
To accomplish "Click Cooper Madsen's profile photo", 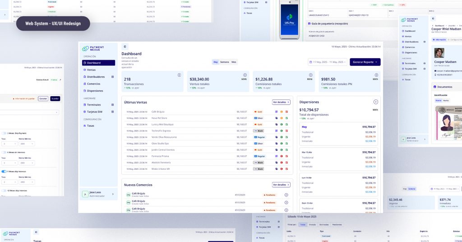I will 439,53.
